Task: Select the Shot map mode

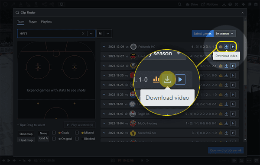Action: coord(26,134)
